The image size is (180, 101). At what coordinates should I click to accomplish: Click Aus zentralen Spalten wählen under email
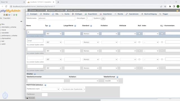(x=35, y=45)
